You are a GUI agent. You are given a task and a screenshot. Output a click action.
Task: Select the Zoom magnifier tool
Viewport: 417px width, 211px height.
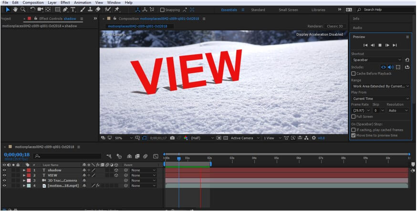23,10
